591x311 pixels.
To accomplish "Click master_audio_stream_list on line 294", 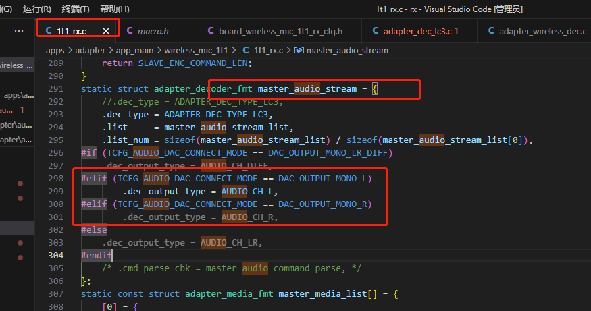I will pos(226,128).
